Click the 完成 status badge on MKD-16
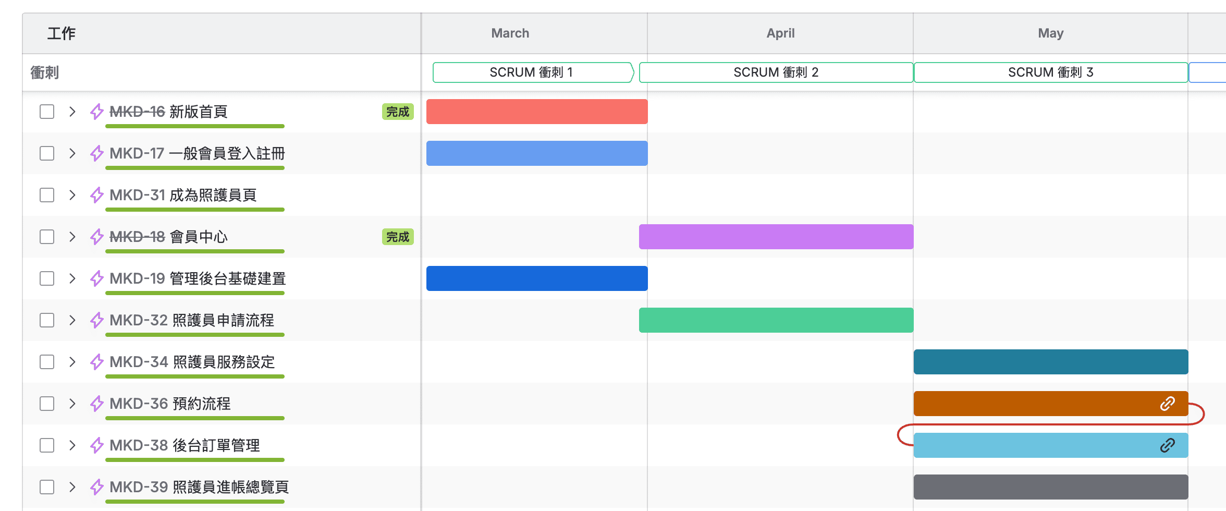1226x511 pixels. [x=398, y=112]
